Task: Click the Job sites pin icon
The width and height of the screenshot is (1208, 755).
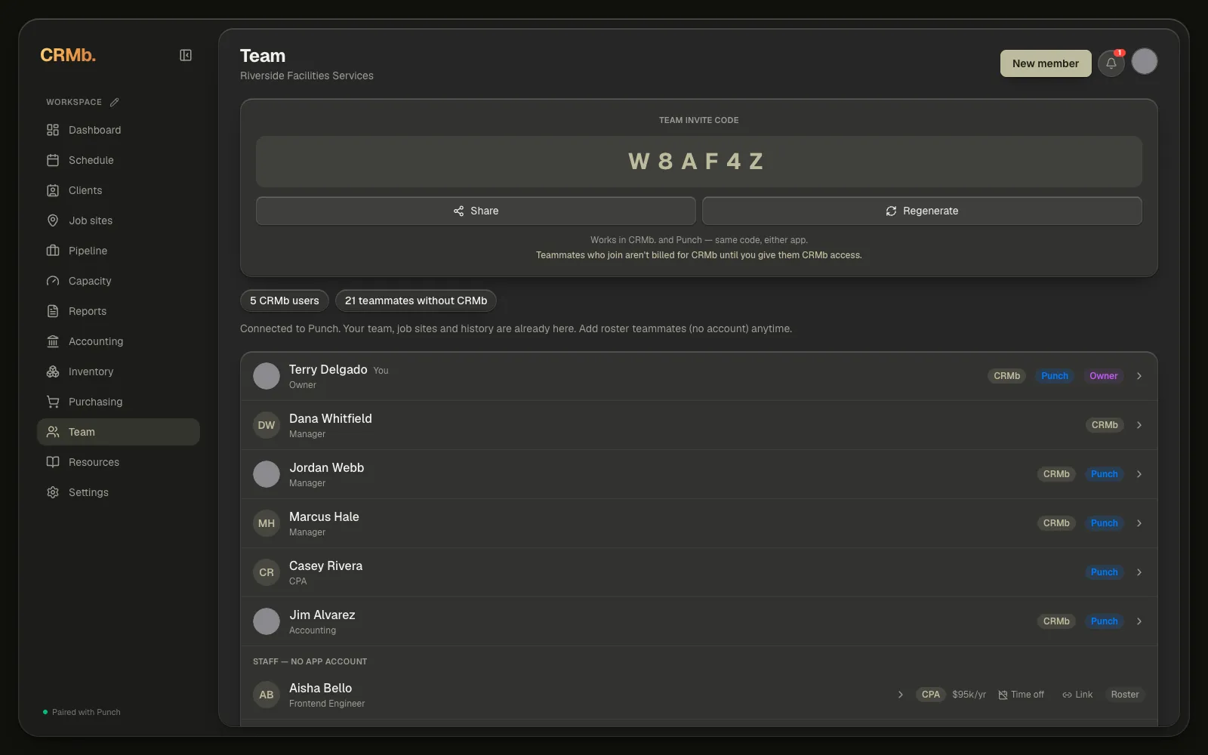Action: (x=53, y=220)
